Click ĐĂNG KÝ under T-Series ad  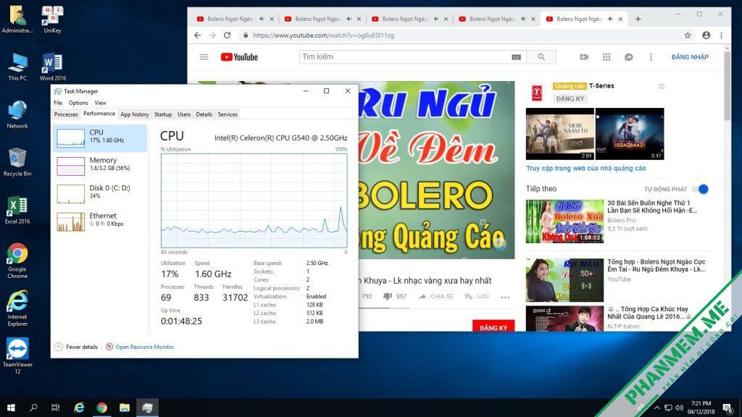click(570, 98)
